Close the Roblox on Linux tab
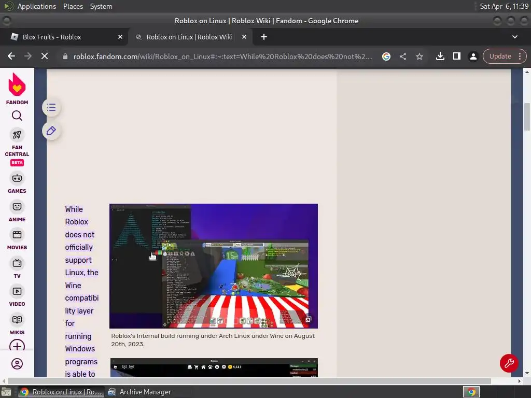 coord(244,37)
